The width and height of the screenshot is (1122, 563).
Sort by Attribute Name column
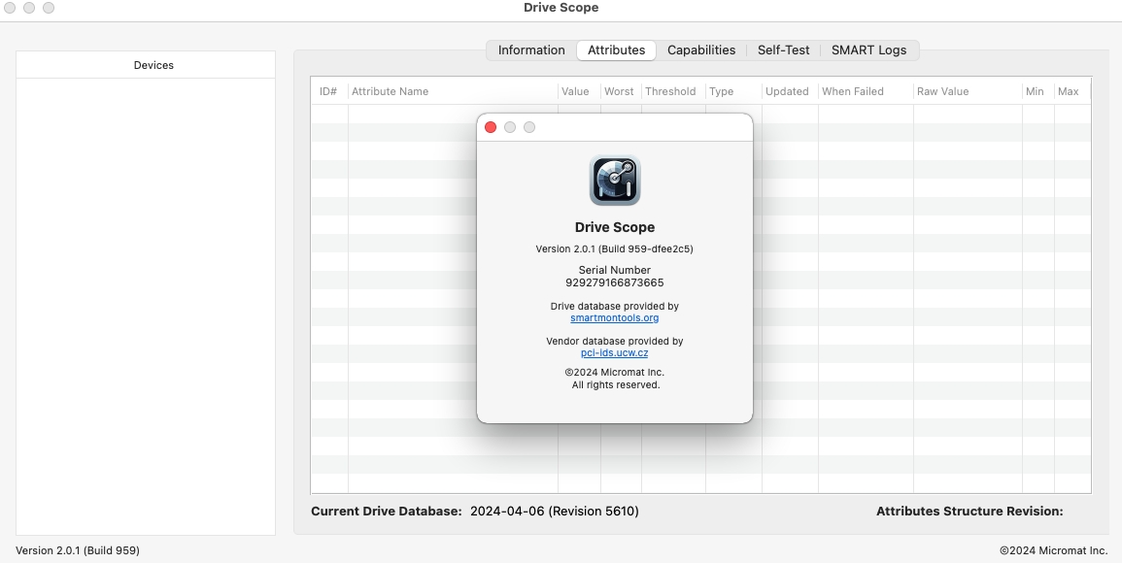coord(390,91)
